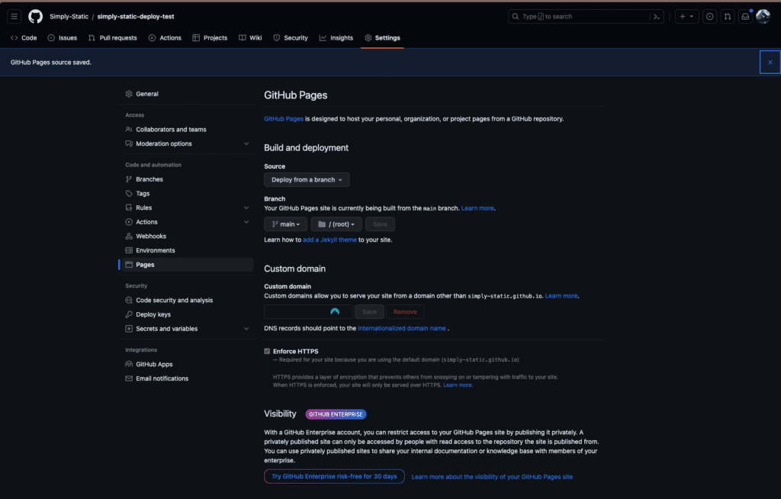Image resolution: width=781 pixels, height=499 pixels.
Task: Click the custom domain Remove button
Action: 405,311
